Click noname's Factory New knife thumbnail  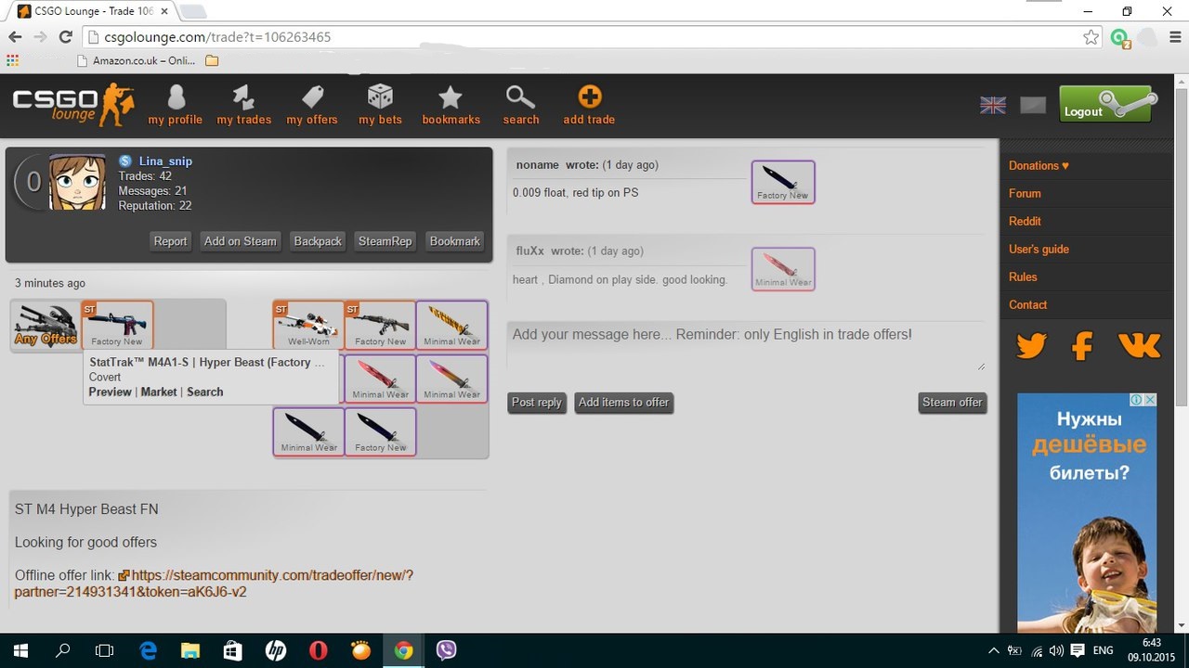point(783,182)
